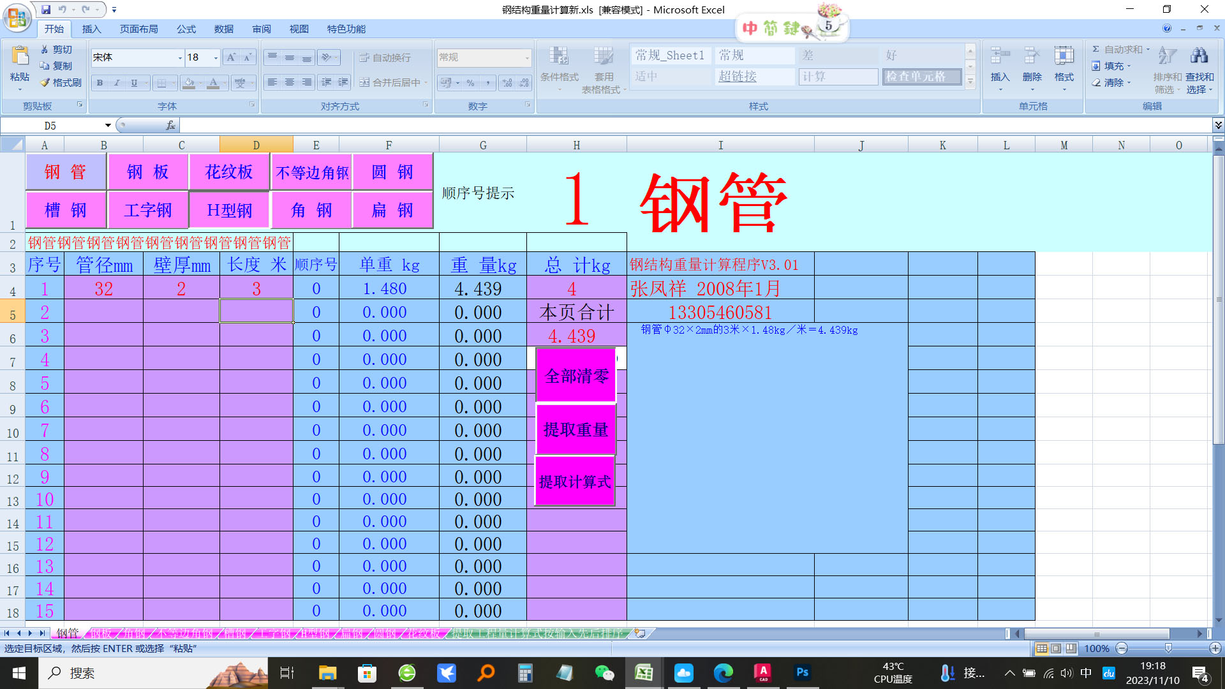This screenshot has width=1225, height=689.
Task: Switch to Normal view in status bar
Action: click(x=1041, y=648)
